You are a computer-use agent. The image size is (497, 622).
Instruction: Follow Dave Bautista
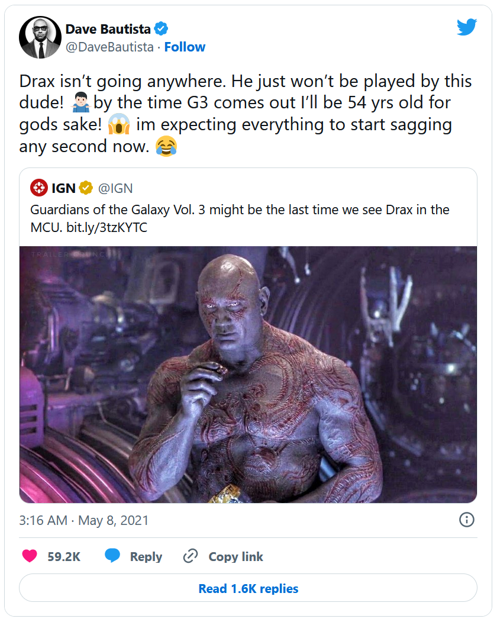click(x=185, y=47)
